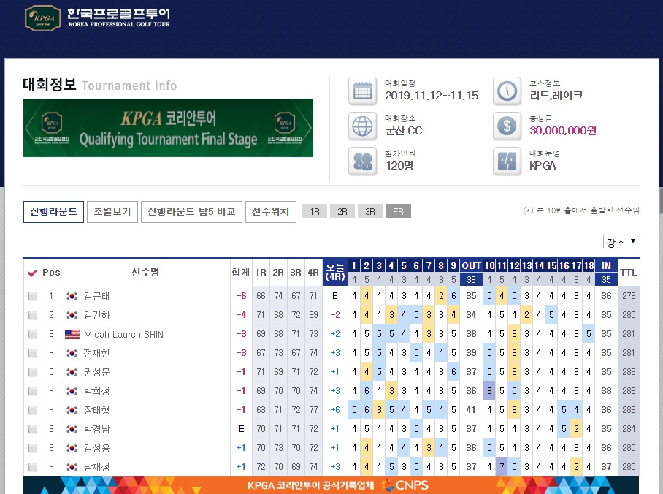
Task: Select the checkbox next to 박경남
Action: click(33, 429)
